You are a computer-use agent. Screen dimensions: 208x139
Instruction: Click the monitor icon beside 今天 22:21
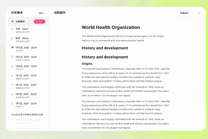point(12,29)
